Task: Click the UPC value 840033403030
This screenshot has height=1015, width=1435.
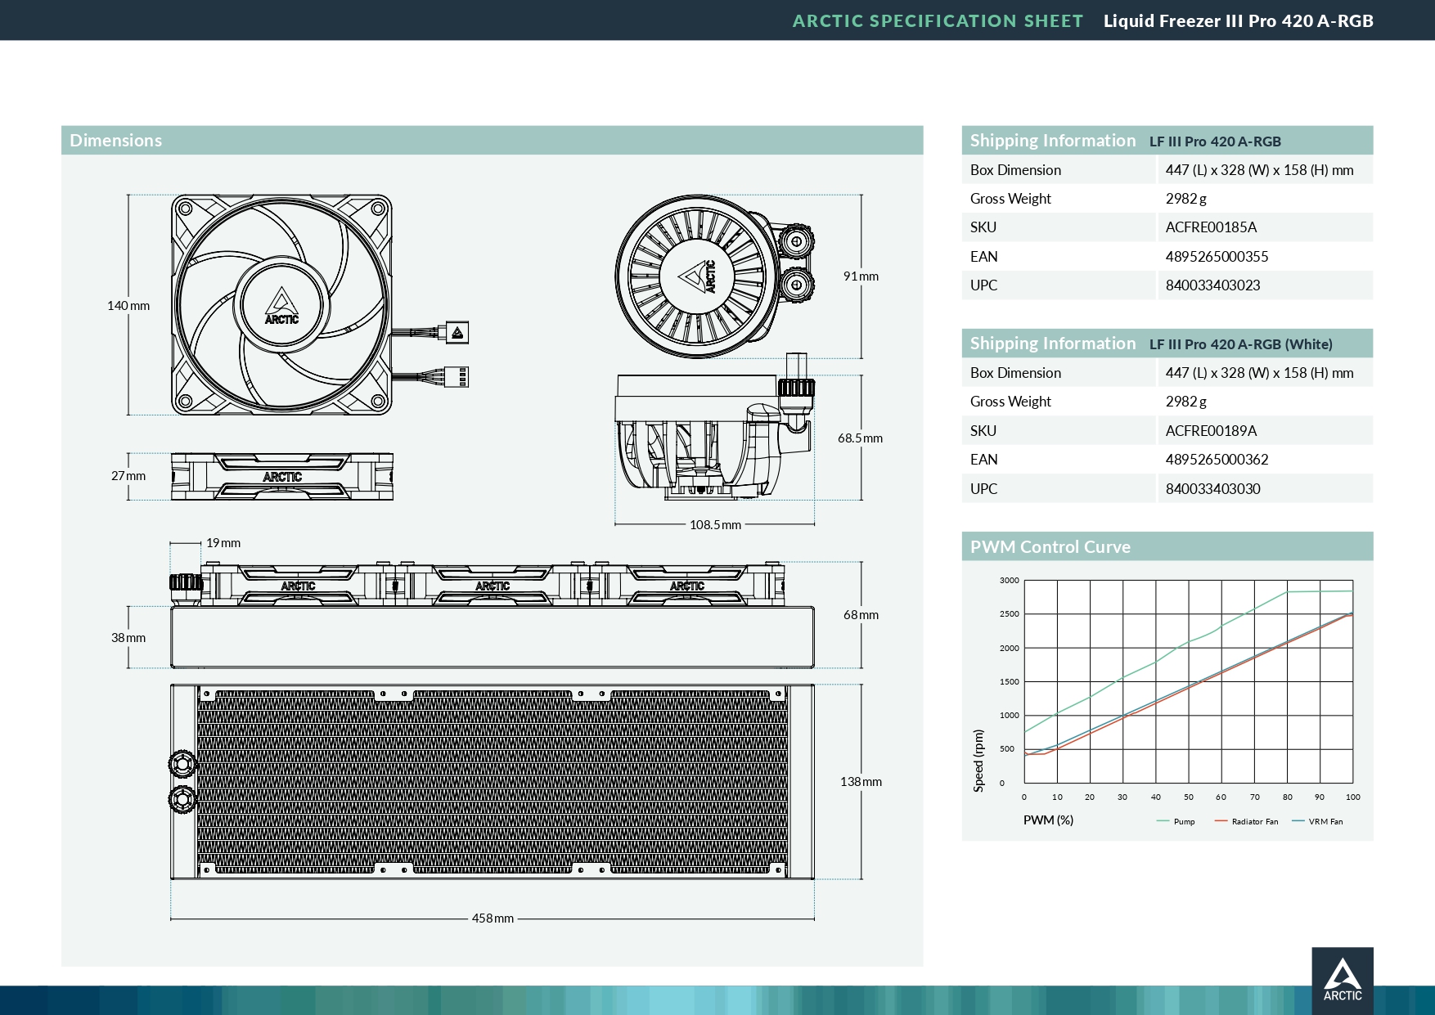Action: [x=1212, y=489]
